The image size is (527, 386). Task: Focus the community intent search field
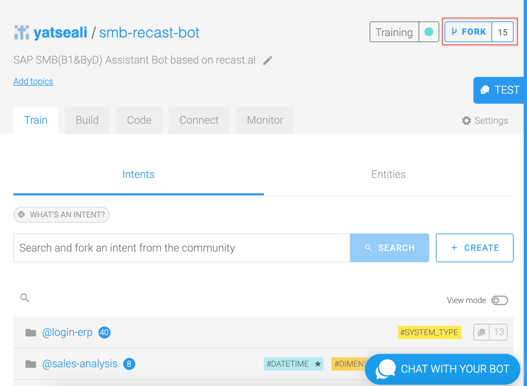pos(182,248)
